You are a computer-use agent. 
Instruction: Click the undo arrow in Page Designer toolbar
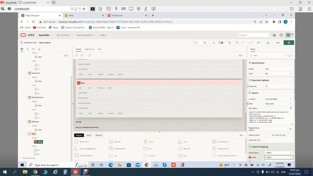[237, 43]
